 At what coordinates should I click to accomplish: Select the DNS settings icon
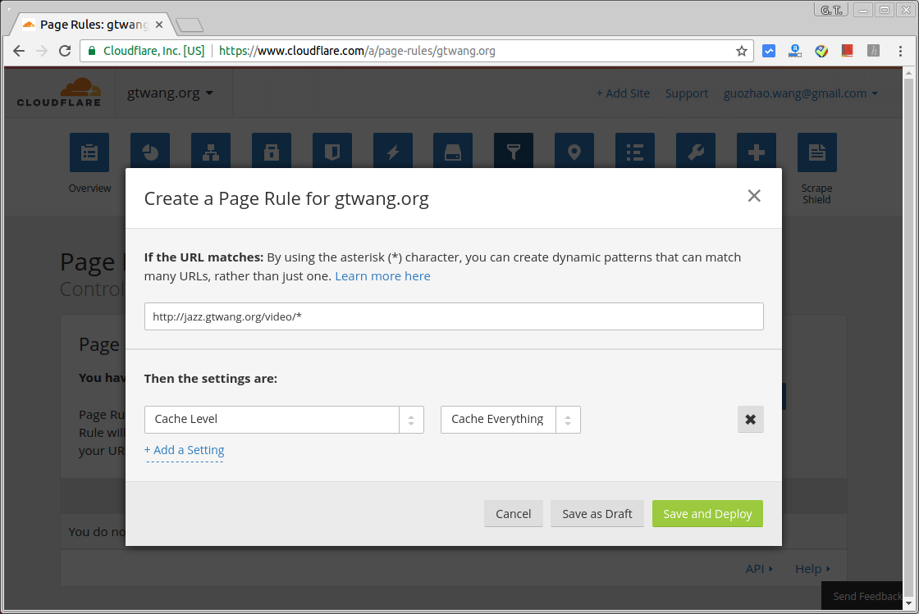tap(211, 150)
